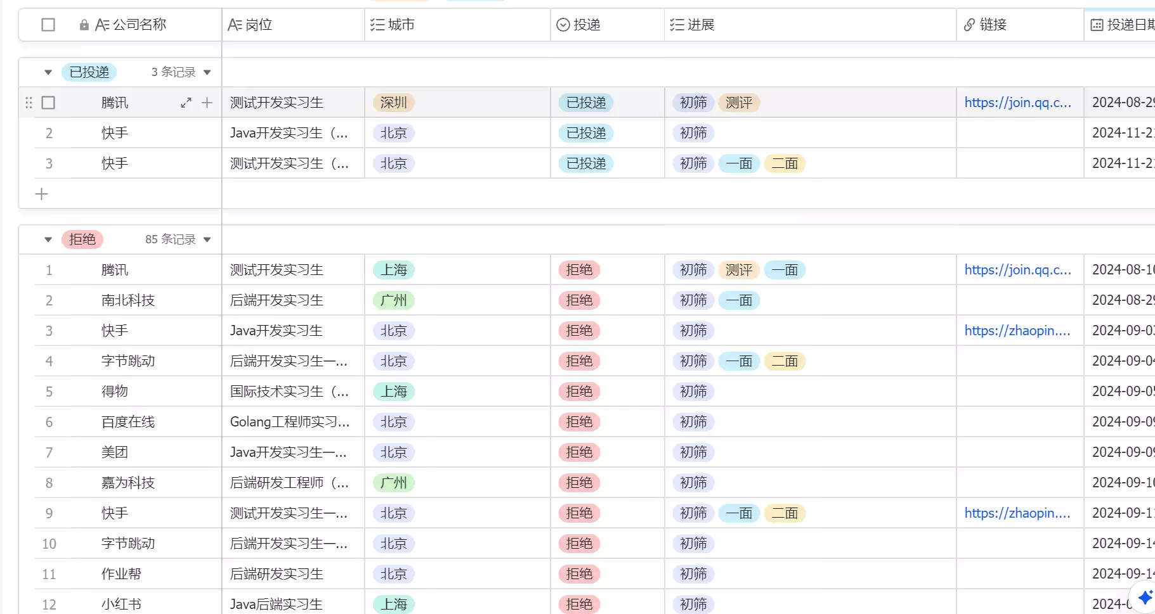Click the 测评 tag in the 深圳 row
The width and height of the screenshot is (1155, 614).
tap(739, 103)
